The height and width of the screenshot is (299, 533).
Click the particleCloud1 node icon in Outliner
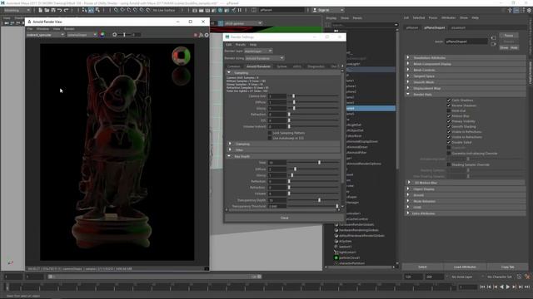click(336, 257)
